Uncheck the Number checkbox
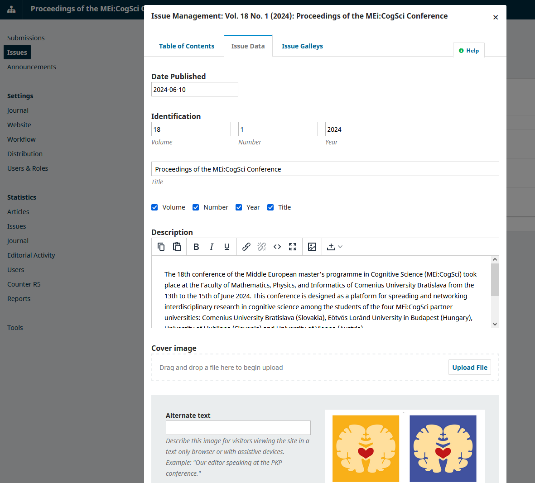Screen dimensions: 535x483 (x=196, y=207)
